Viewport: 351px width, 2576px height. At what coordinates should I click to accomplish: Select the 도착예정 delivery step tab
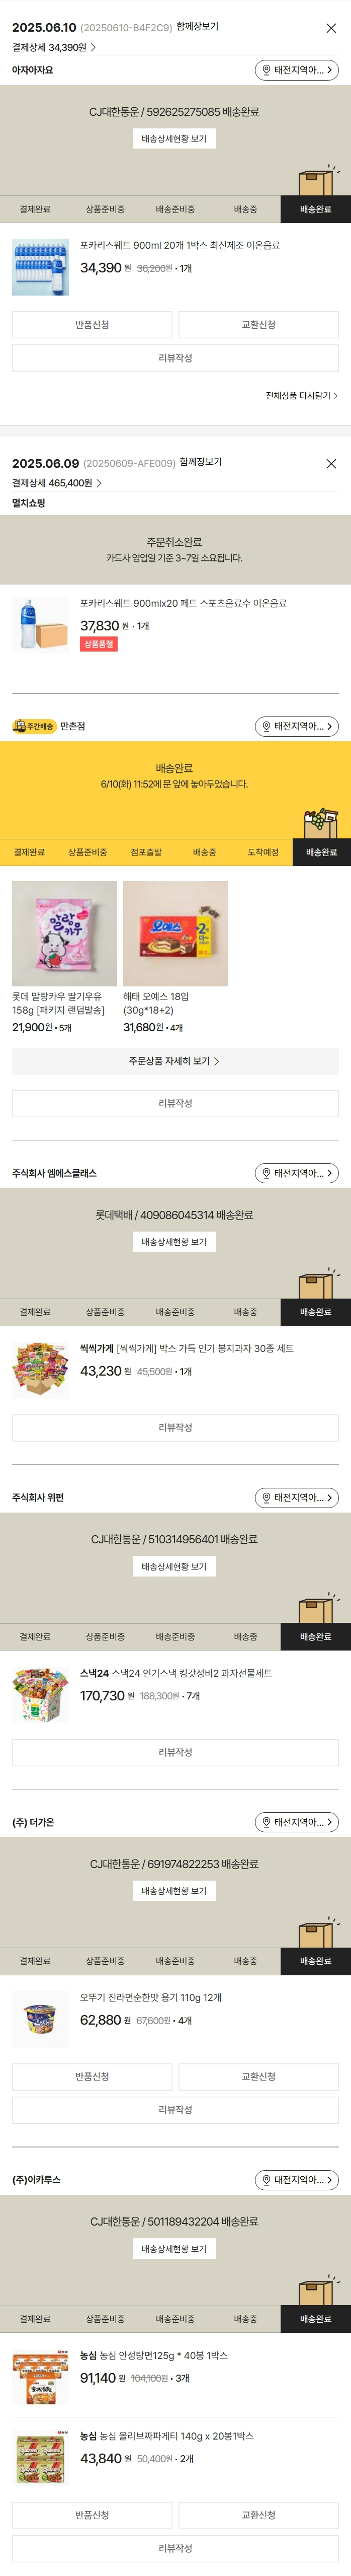263,852
